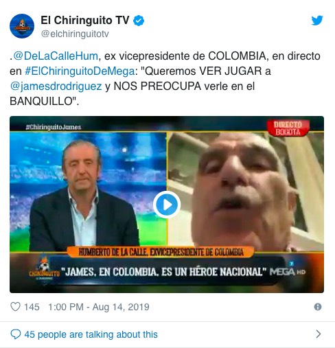The image size is (335, 348).
Task: Click the Humberto de la Calle caption banner
Action: point(161,252)
